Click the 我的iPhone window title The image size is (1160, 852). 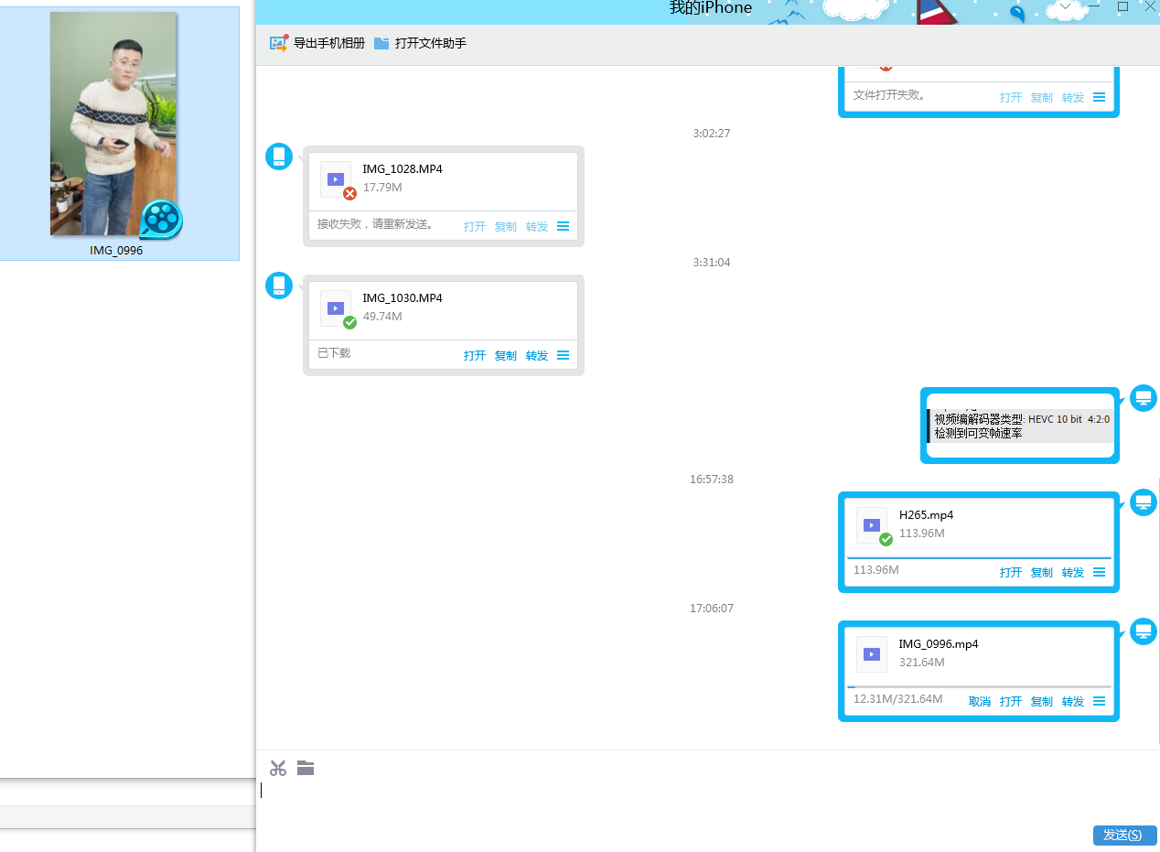click(711, 8)
